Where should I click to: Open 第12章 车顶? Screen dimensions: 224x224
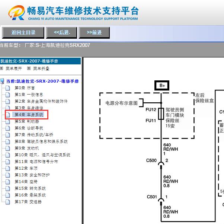(26, 168)
